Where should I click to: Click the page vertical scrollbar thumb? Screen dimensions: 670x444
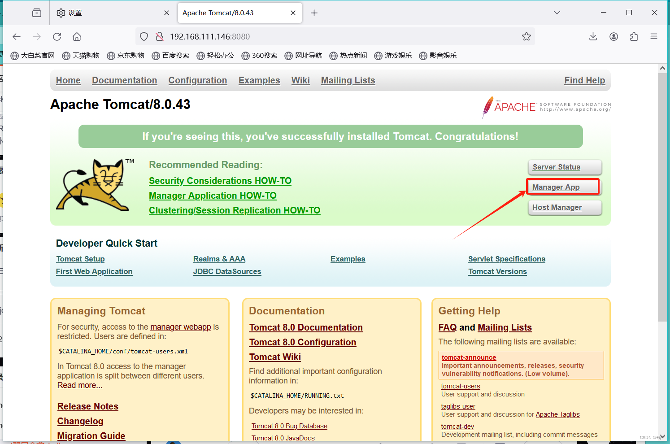click(x=662, y=197)
